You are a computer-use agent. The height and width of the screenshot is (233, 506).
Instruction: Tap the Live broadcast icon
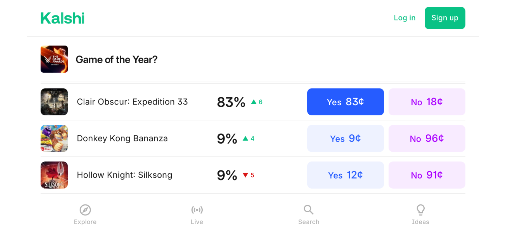[197, 210]
